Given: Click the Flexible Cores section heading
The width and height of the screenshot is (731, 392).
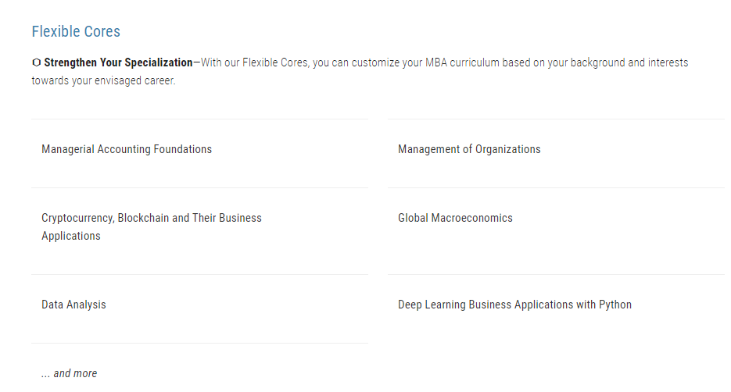Looking at the screenshot, I should [x=76, y=32].
